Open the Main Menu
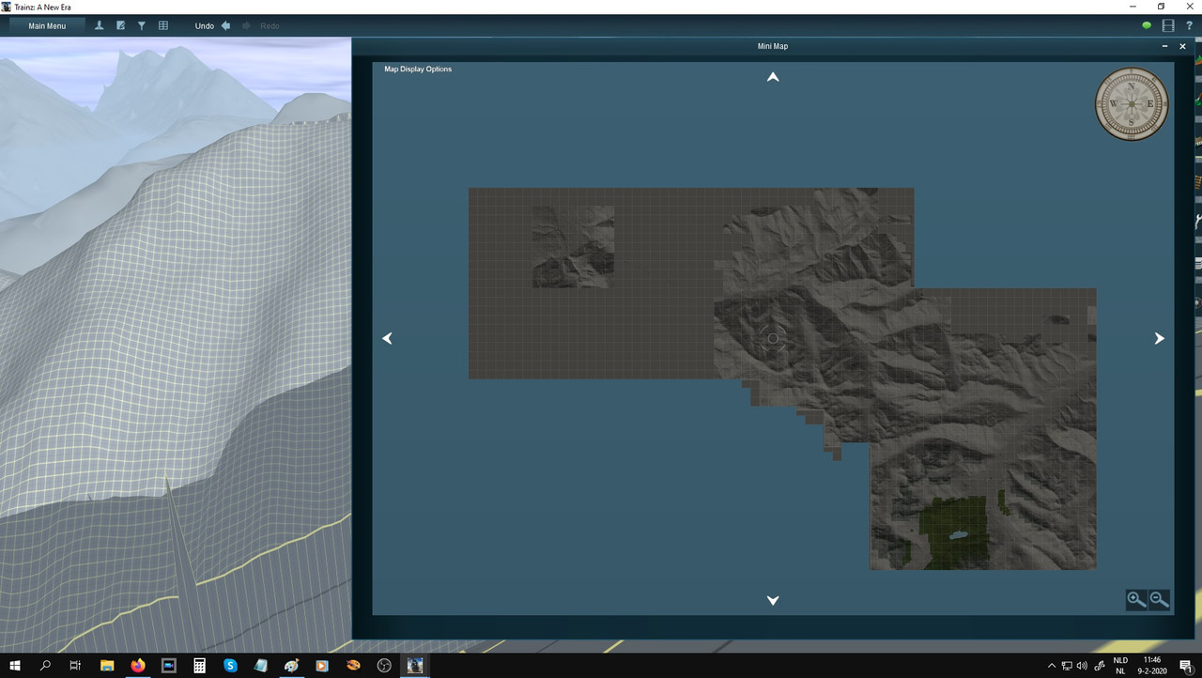Screen dimensions: 1202x678 coord(47,26)
